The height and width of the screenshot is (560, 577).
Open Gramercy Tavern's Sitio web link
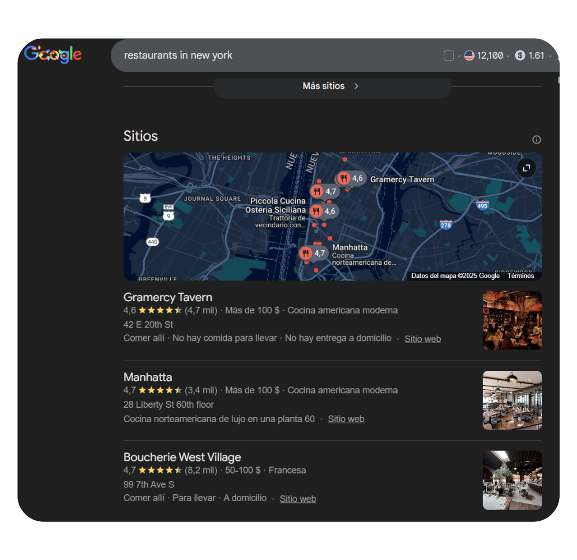422,339
